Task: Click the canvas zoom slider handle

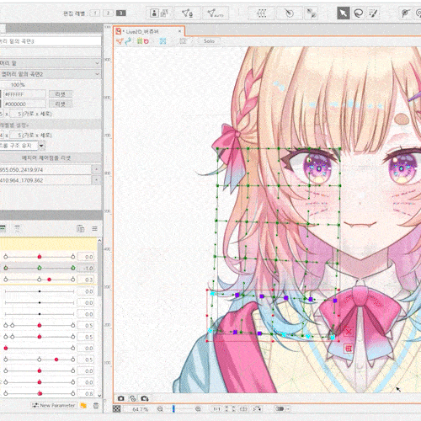Action: click(x=173, y=409)
